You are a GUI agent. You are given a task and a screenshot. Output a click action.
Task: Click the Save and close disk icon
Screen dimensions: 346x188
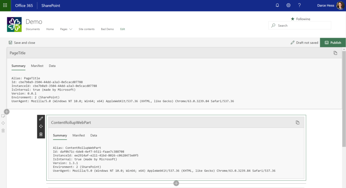coord(10,43)
